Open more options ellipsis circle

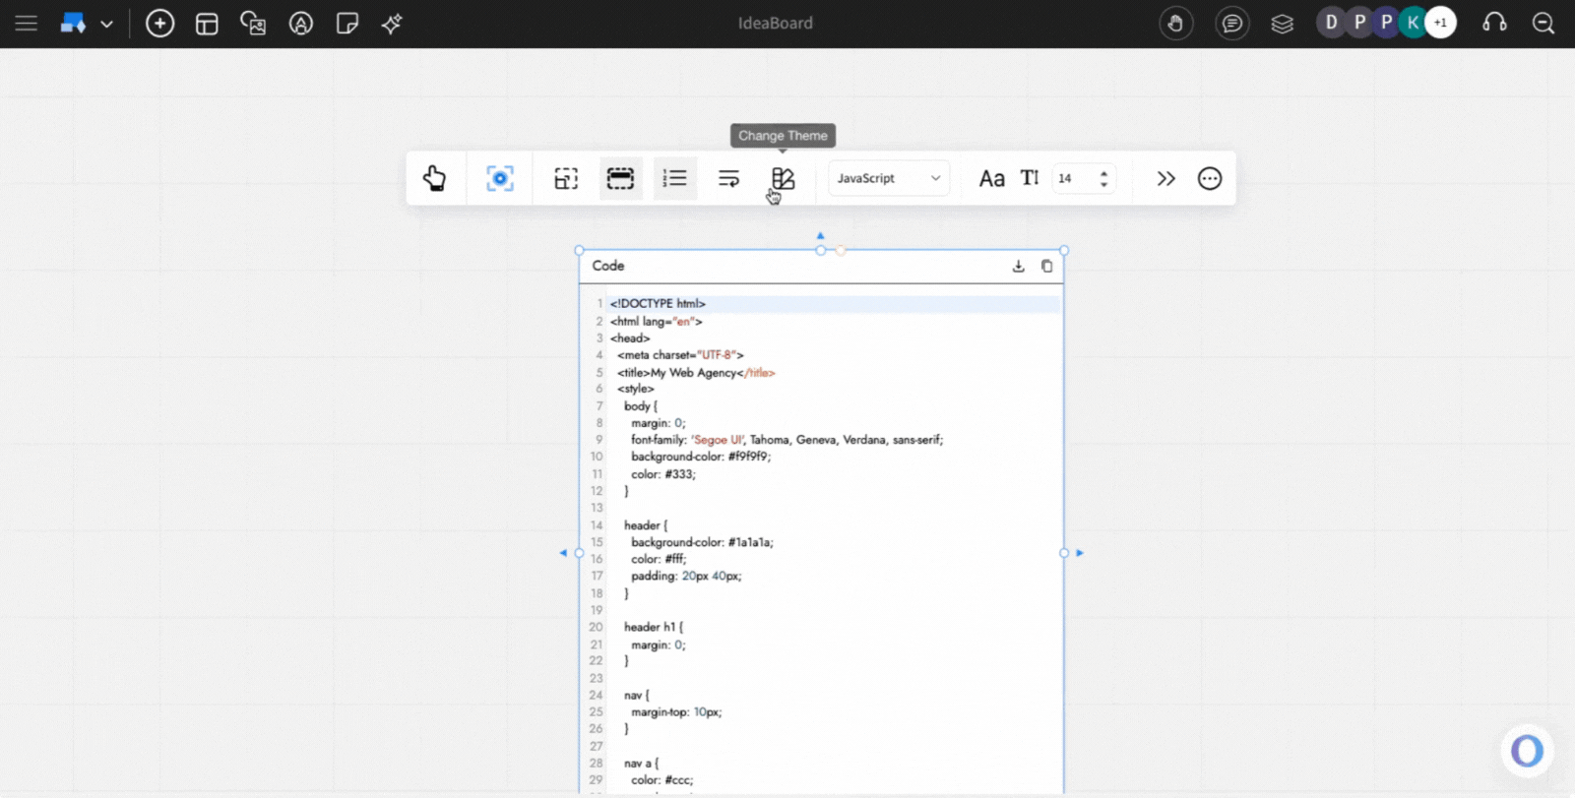tap(1210, 178)
